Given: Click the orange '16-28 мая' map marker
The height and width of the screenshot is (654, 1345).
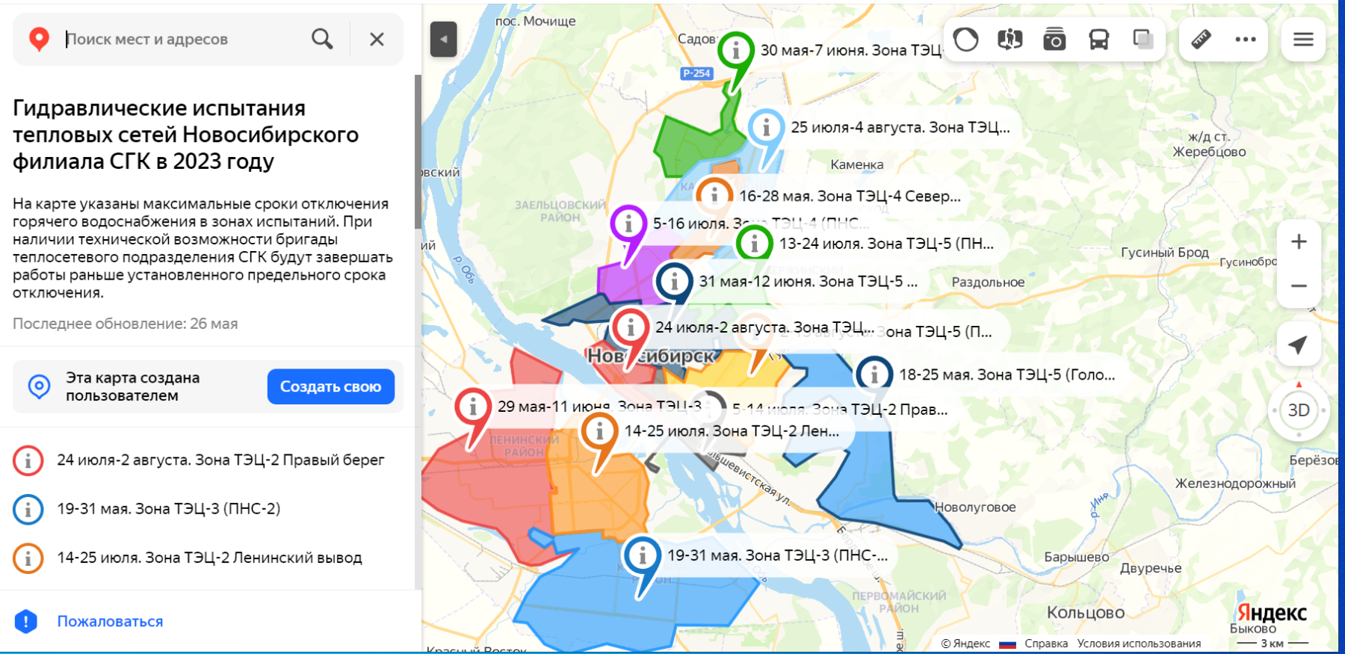Looking at the screenshot, I should pos(714,196).
